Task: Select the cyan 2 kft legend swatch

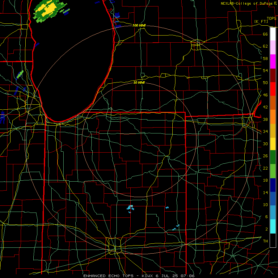Action: pos(273,226)
